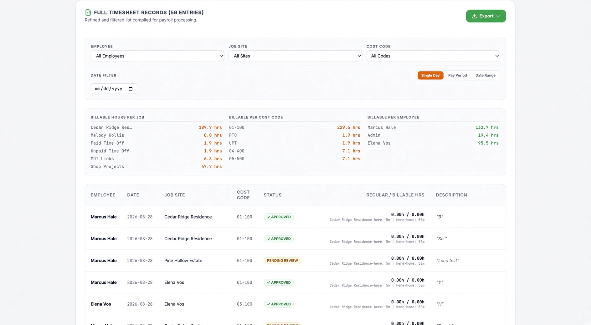
Task: Click Elena Vos employee name in table
Action: [x=101, y=304]
